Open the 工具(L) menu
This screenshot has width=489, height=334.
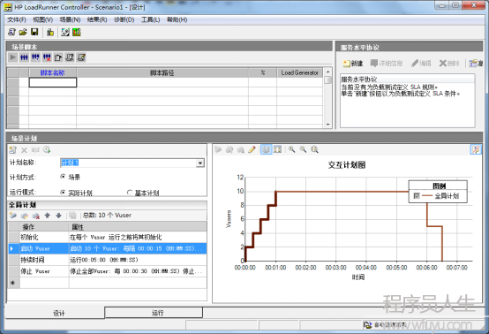click(151, 20)
